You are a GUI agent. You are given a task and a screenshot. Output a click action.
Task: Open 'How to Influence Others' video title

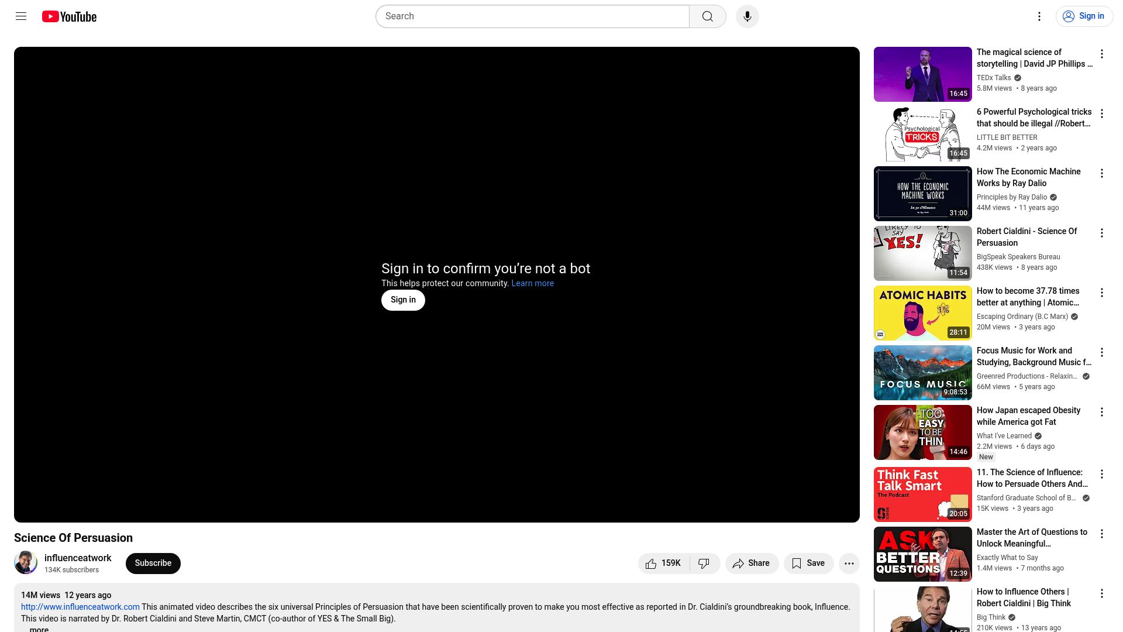1024,597
